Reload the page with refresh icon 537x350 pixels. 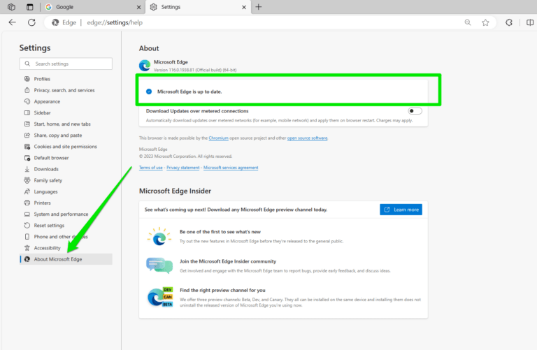tap(31, 22)
